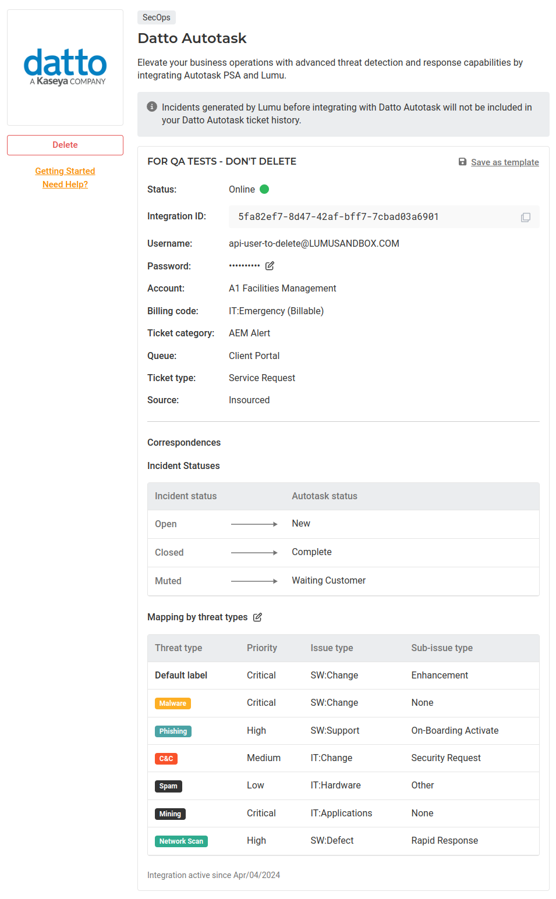Open the Need Help? link
This screenshot has width=556, height=899.
click(x=65, y=184)
